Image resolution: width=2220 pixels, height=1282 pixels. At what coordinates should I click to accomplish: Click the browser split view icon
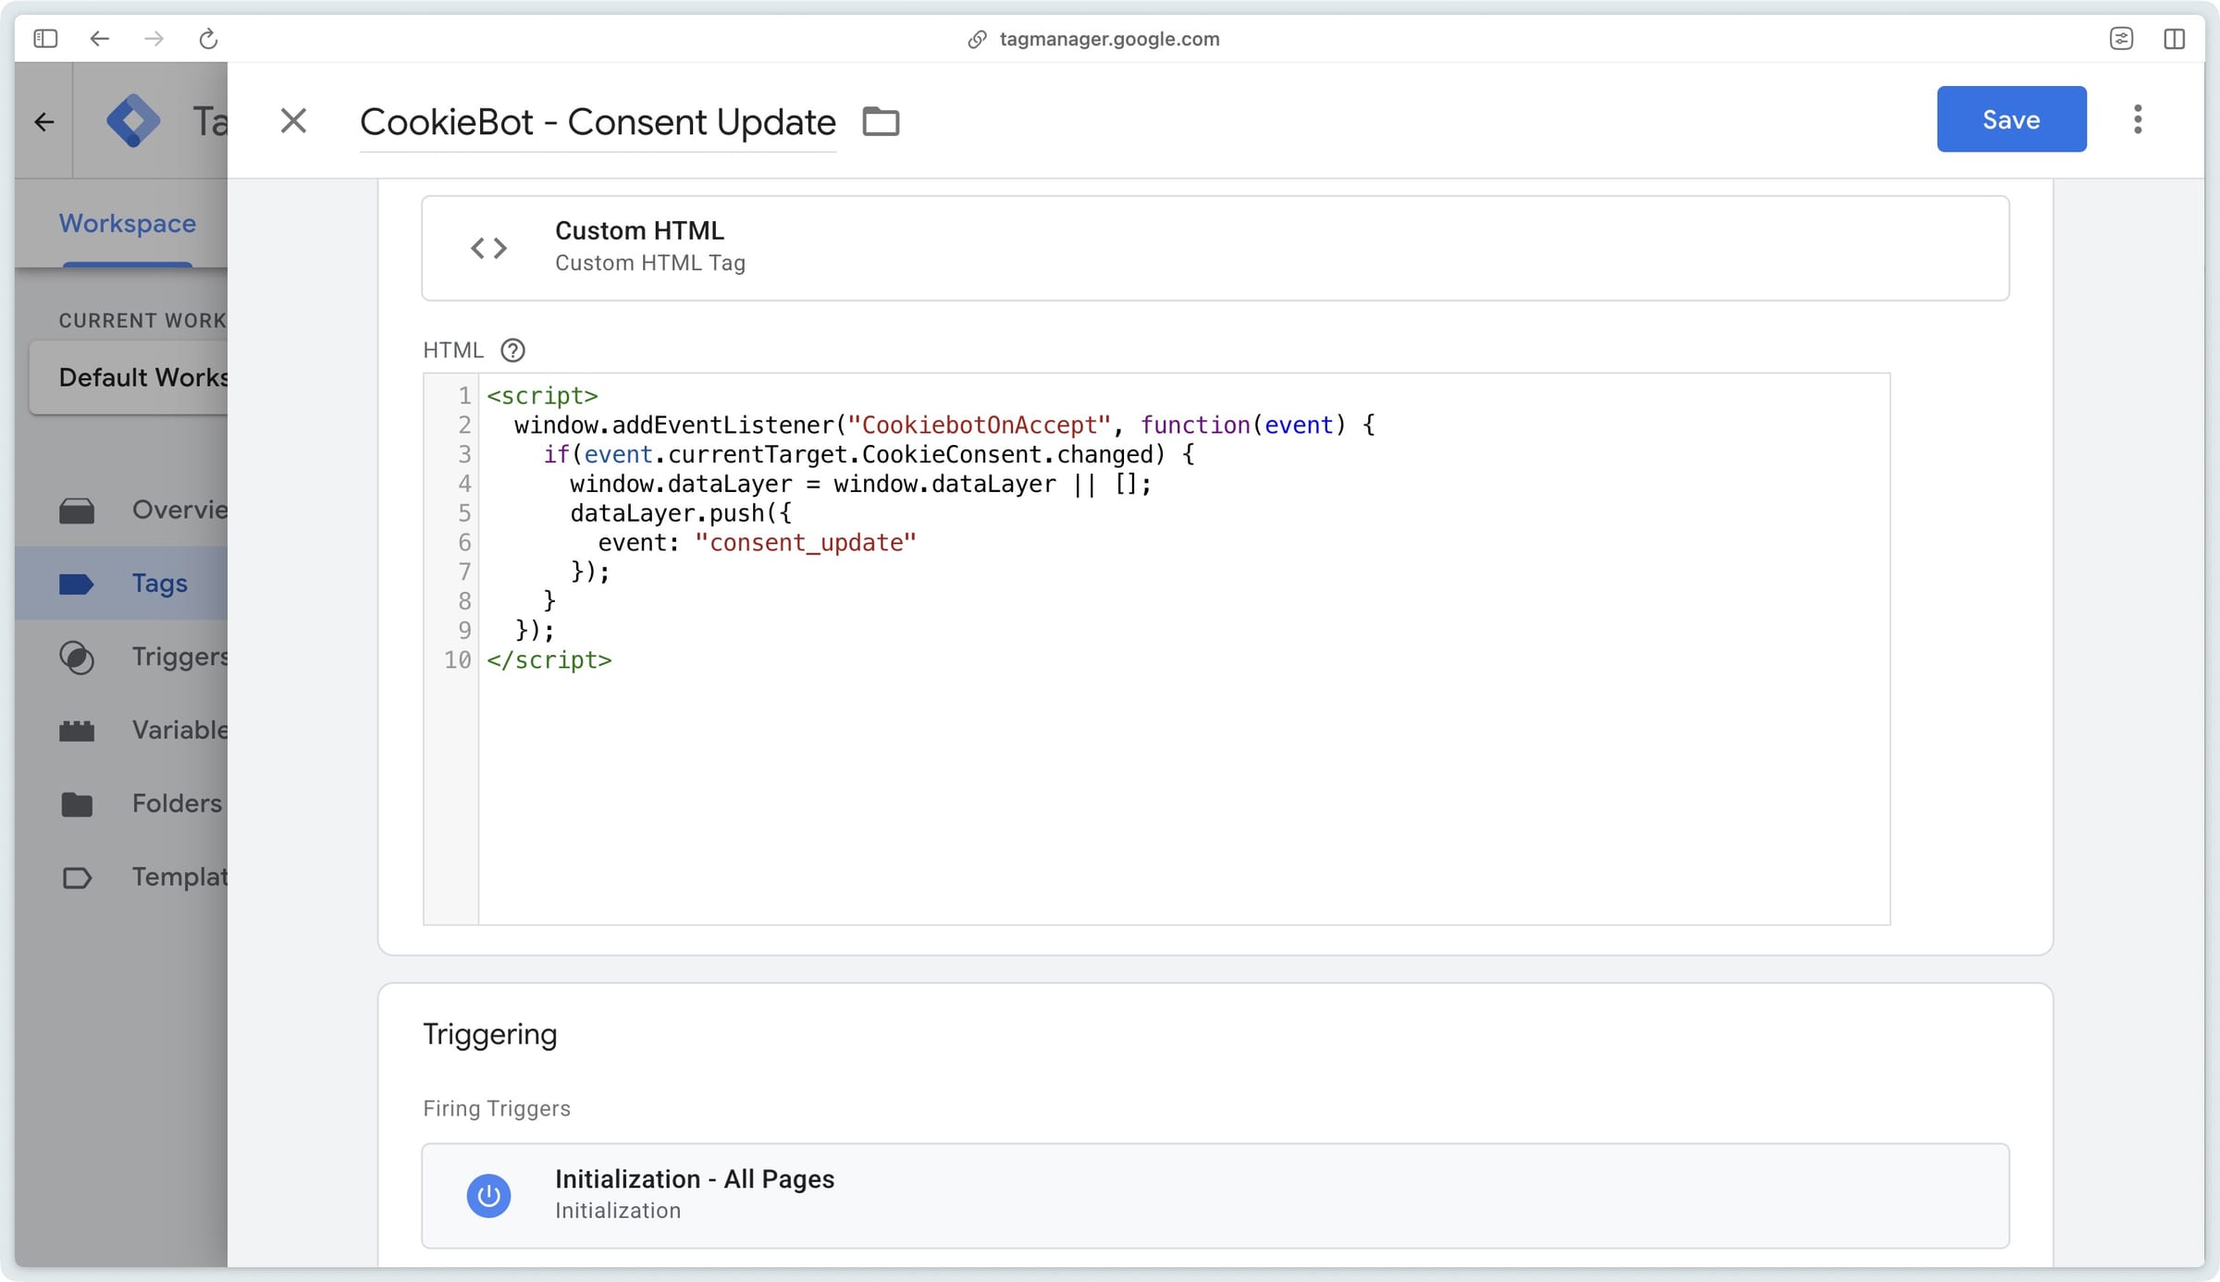pyautogui.click(x=2175, y=39)
